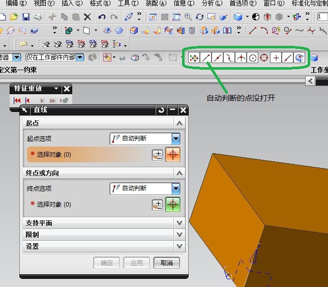The image size is (328, 287).
Task: Click the delete X icon
Action: click(87, 17)
